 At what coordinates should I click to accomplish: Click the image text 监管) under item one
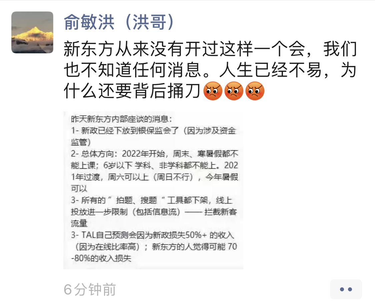[x=81, y=142]
